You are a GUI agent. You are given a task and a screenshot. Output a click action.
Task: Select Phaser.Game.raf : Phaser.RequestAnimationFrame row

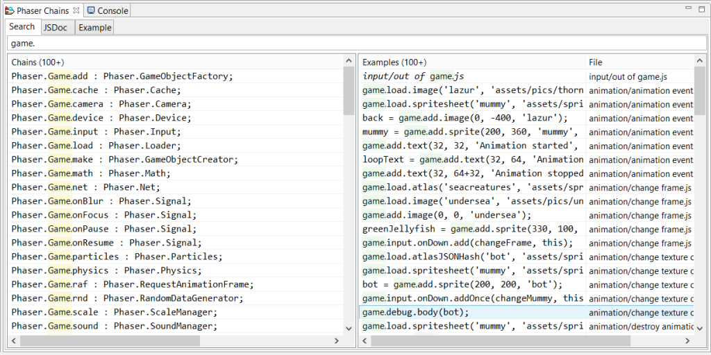pos(176,284)
